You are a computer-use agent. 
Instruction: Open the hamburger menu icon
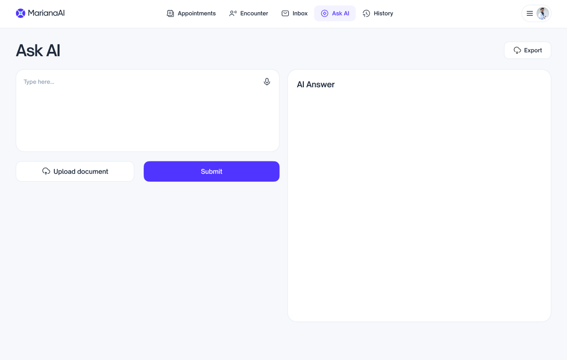click(x=530, y=14)
